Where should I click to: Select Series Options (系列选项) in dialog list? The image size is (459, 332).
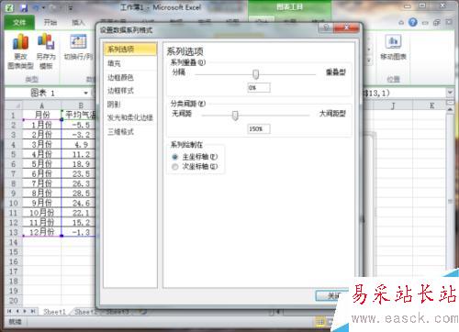click(x=130, y=50)
